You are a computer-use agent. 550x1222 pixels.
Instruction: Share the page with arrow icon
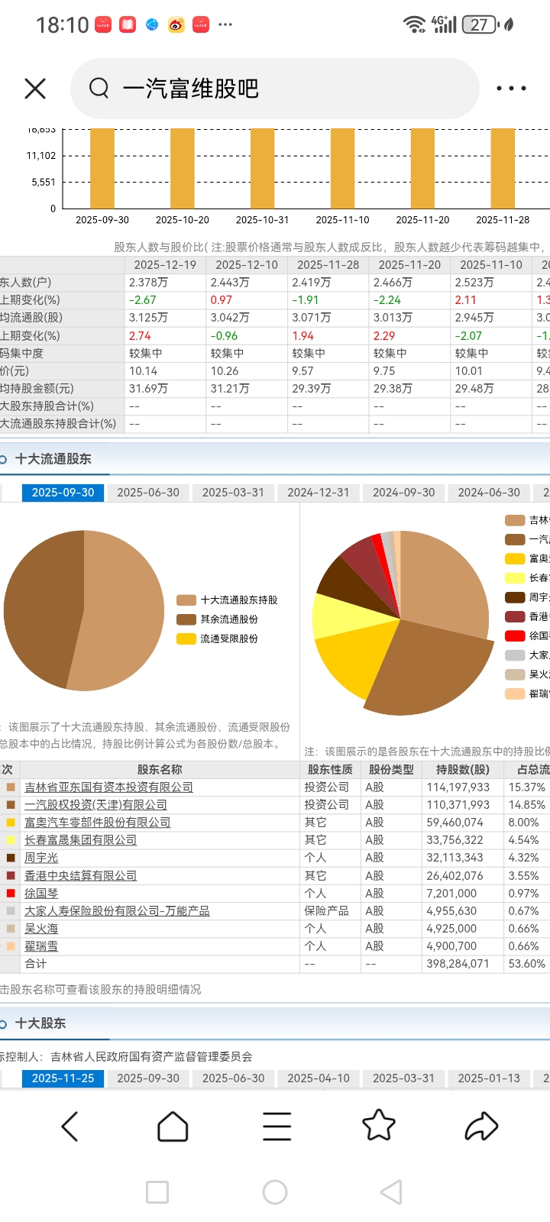pos(481,1127)
